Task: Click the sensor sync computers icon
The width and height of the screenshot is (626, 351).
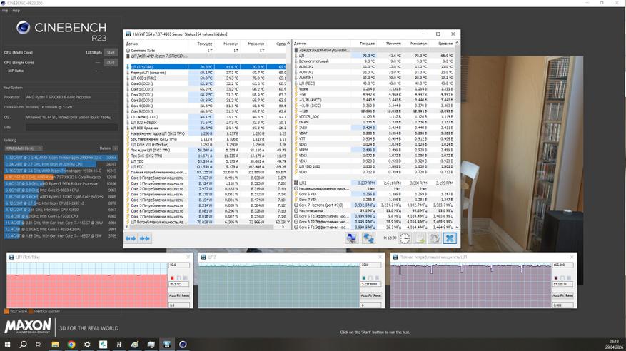Action: click(368, 238)
